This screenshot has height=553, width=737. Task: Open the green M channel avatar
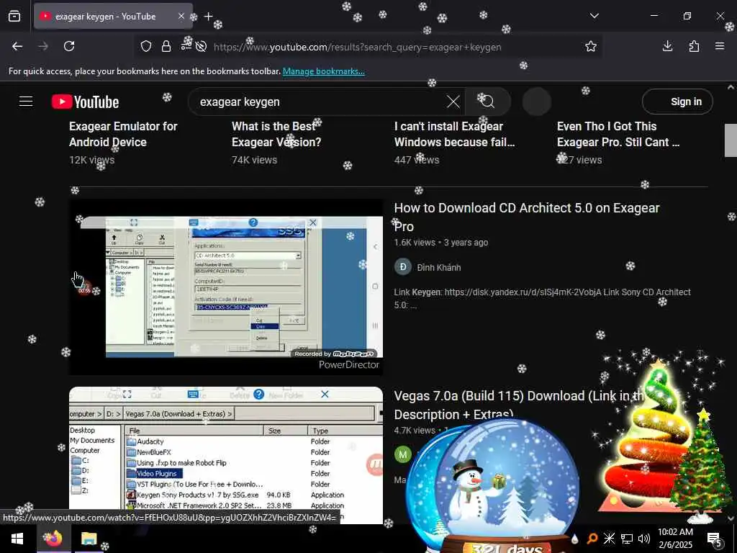click(x=403, y=455)
